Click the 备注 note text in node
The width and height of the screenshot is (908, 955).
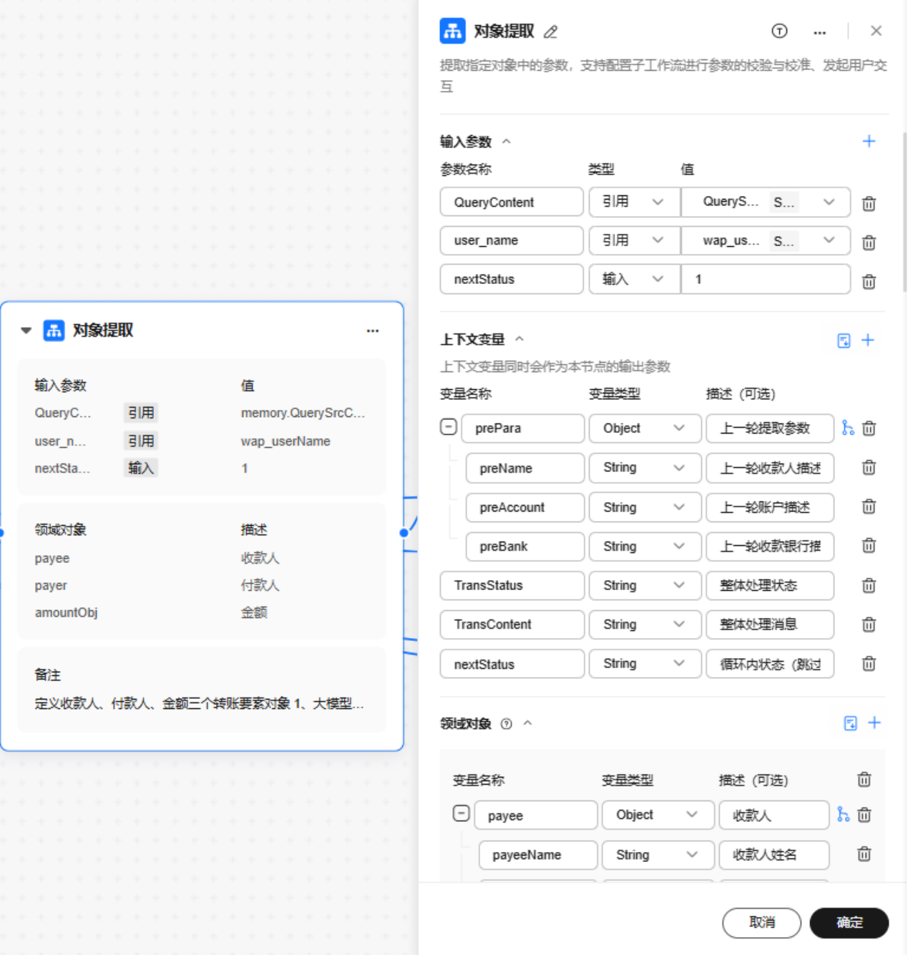(x=200, y=703)
